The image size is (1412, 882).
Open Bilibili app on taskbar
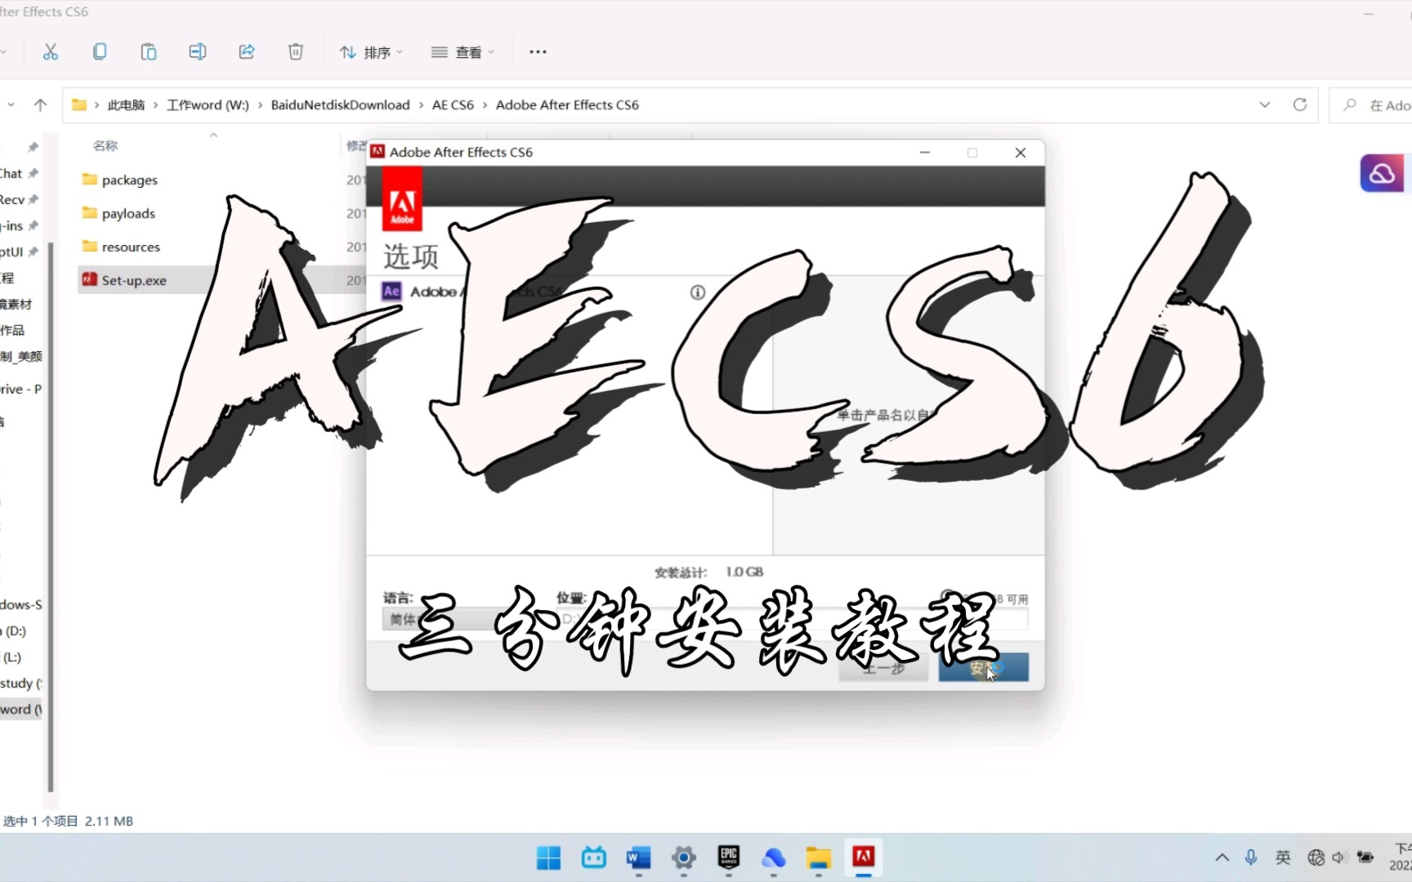593,857
